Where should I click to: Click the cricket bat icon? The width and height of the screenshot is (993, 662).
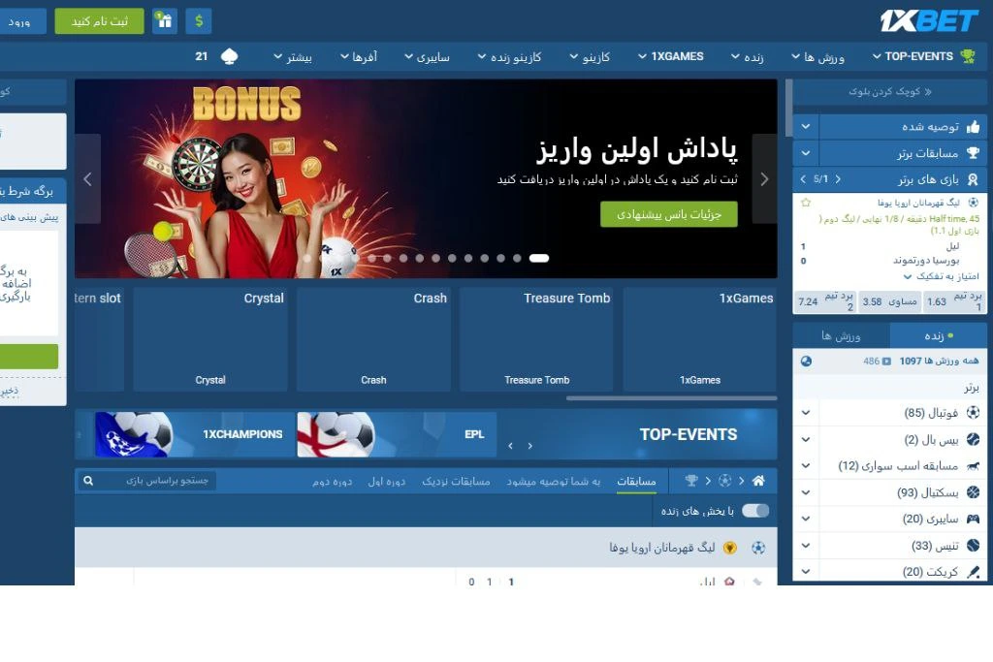(x=974, y=572)
